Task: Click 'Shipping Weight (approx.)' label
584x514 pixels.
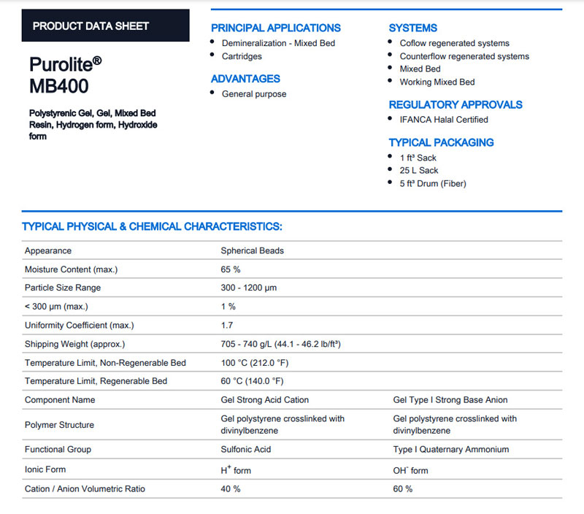Action: point(75,344)
